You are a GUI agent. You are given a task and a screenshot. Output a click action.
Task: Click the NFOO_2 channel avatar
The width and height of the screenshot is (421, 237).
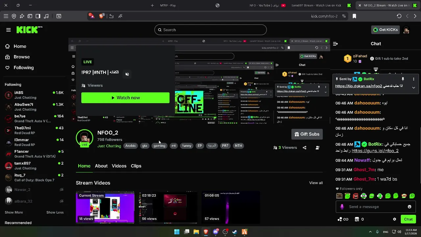(85, 138)
